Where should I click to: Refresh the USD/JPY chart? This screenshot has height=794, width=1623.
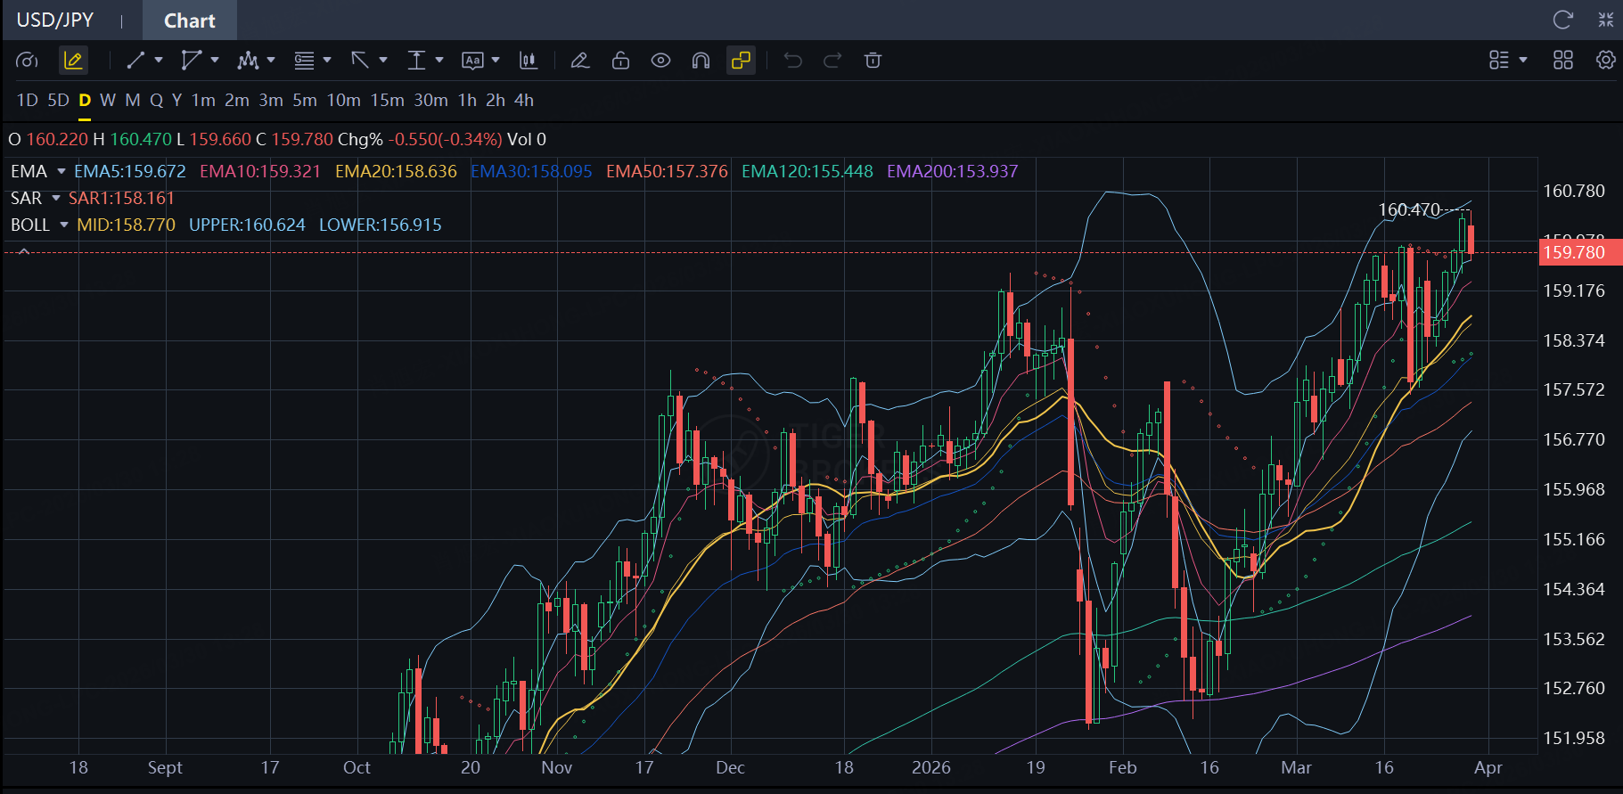pyautogui.click(x=1562, y=20)
